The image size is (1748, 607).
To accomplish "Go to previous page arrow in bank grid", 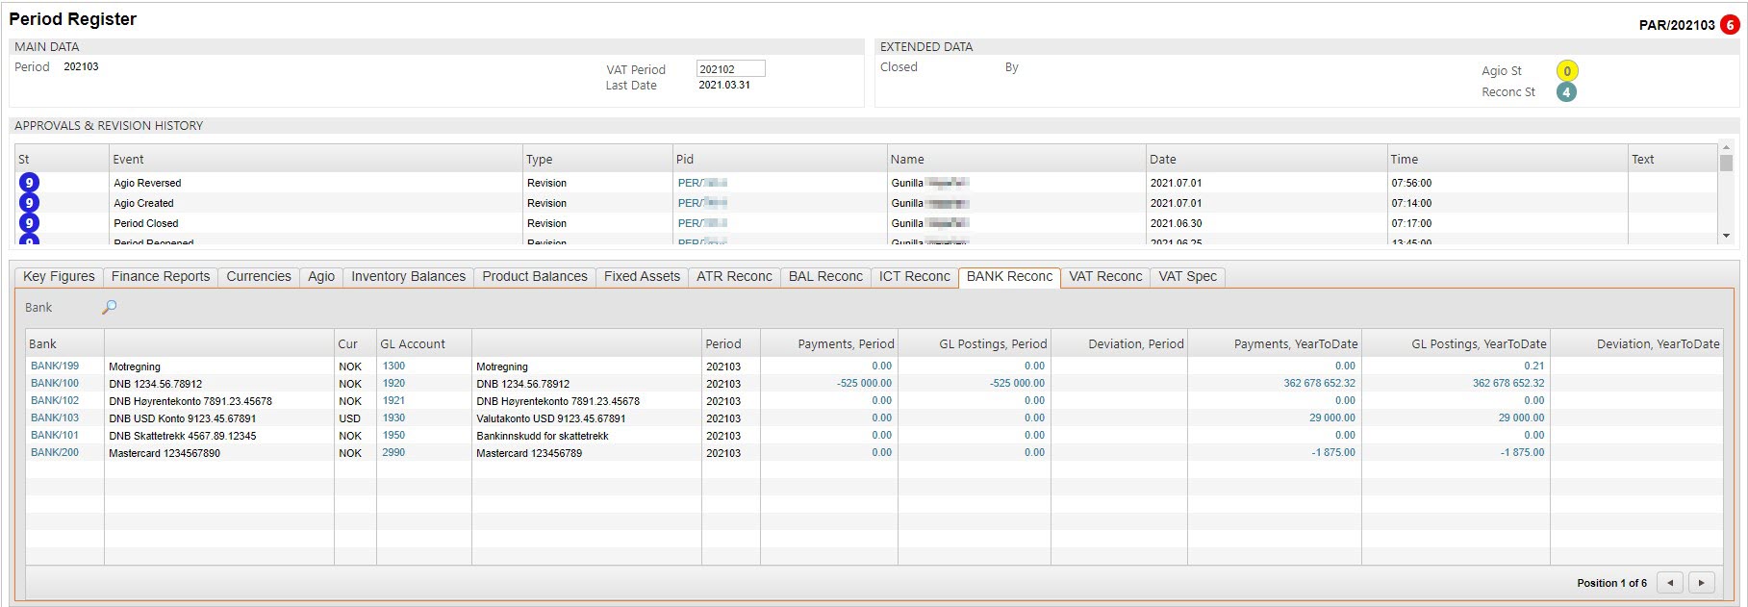I will tap(1670, 583).
